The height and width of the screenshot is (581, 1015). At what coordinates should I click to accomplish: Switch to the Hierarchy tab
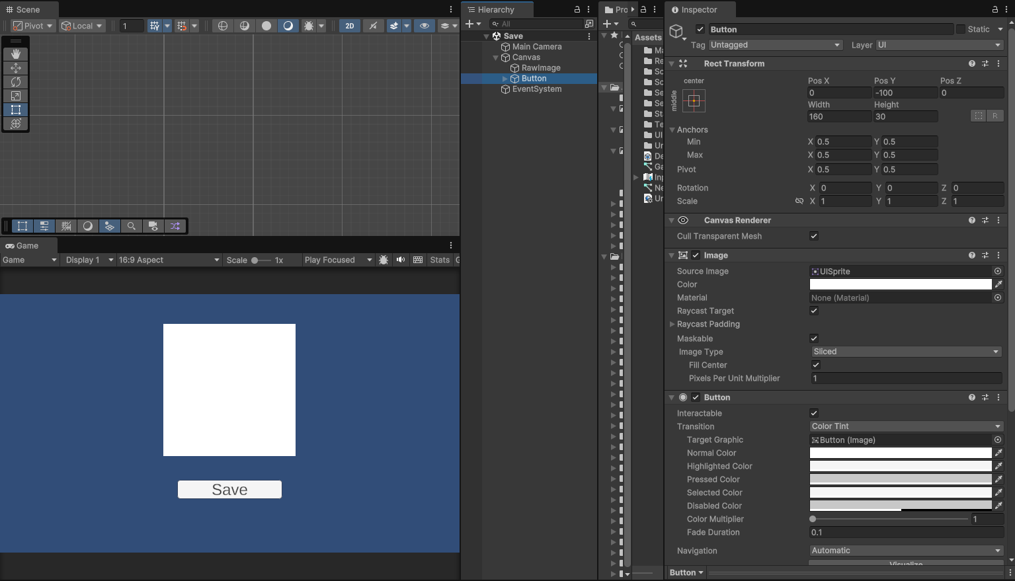pyautogui.click(x=495, y=10)
